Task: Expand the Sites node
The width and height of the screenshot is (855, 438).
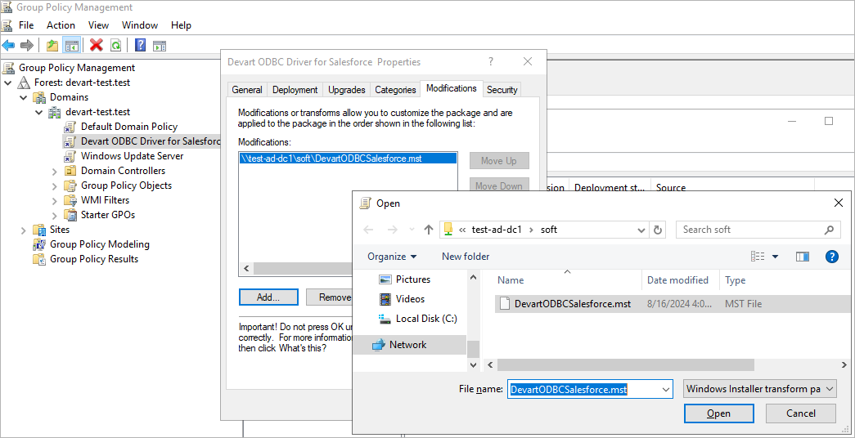Action: point(23,230)
